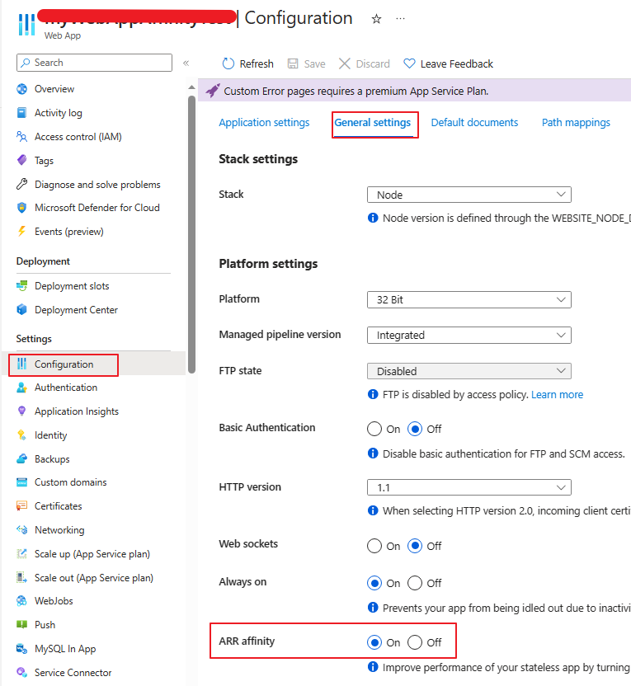Screen dimensions: 631x686
Task: Open the FTP state dropdown
Action: (x=469, y=371)
